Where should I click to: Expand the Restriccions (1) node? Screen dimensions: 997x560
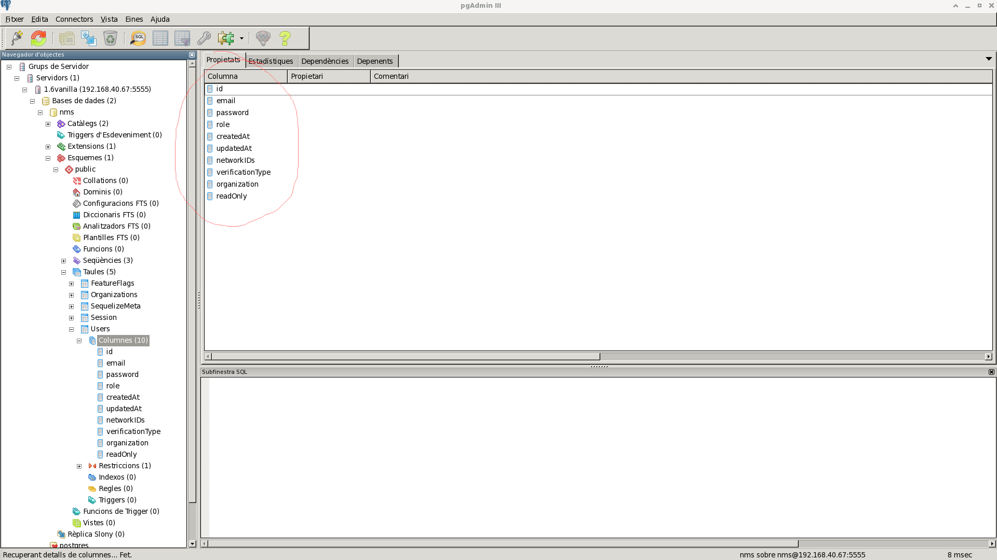[79, 466]
